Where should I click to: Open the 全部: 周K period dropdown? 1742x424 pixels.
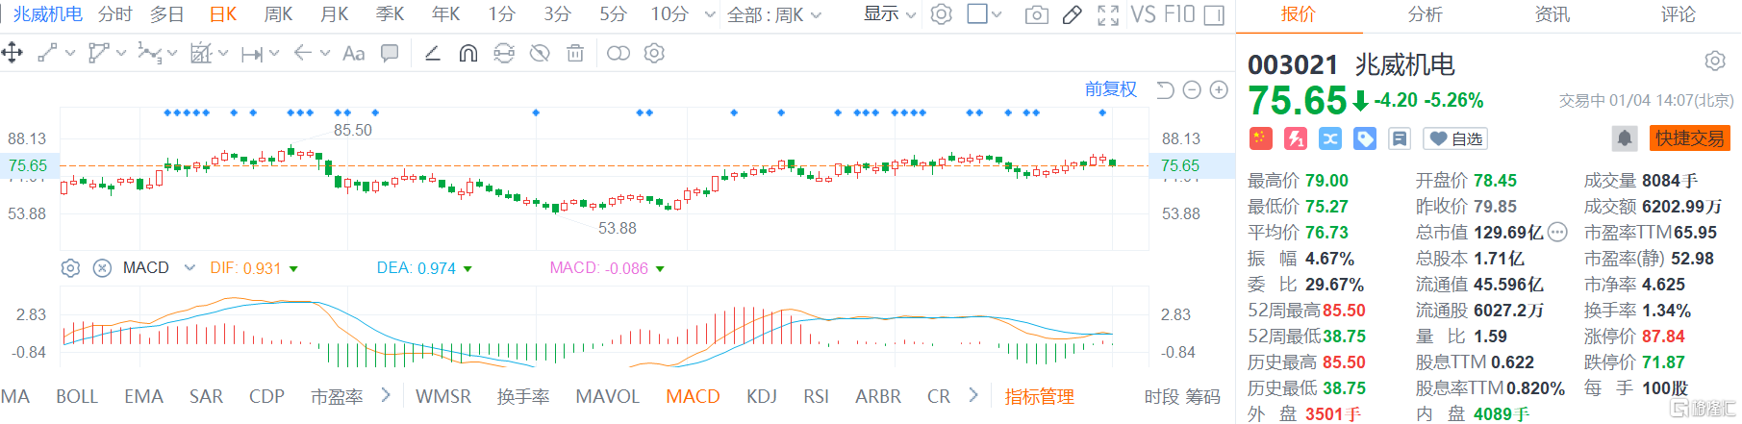click(x=773, y=14)
